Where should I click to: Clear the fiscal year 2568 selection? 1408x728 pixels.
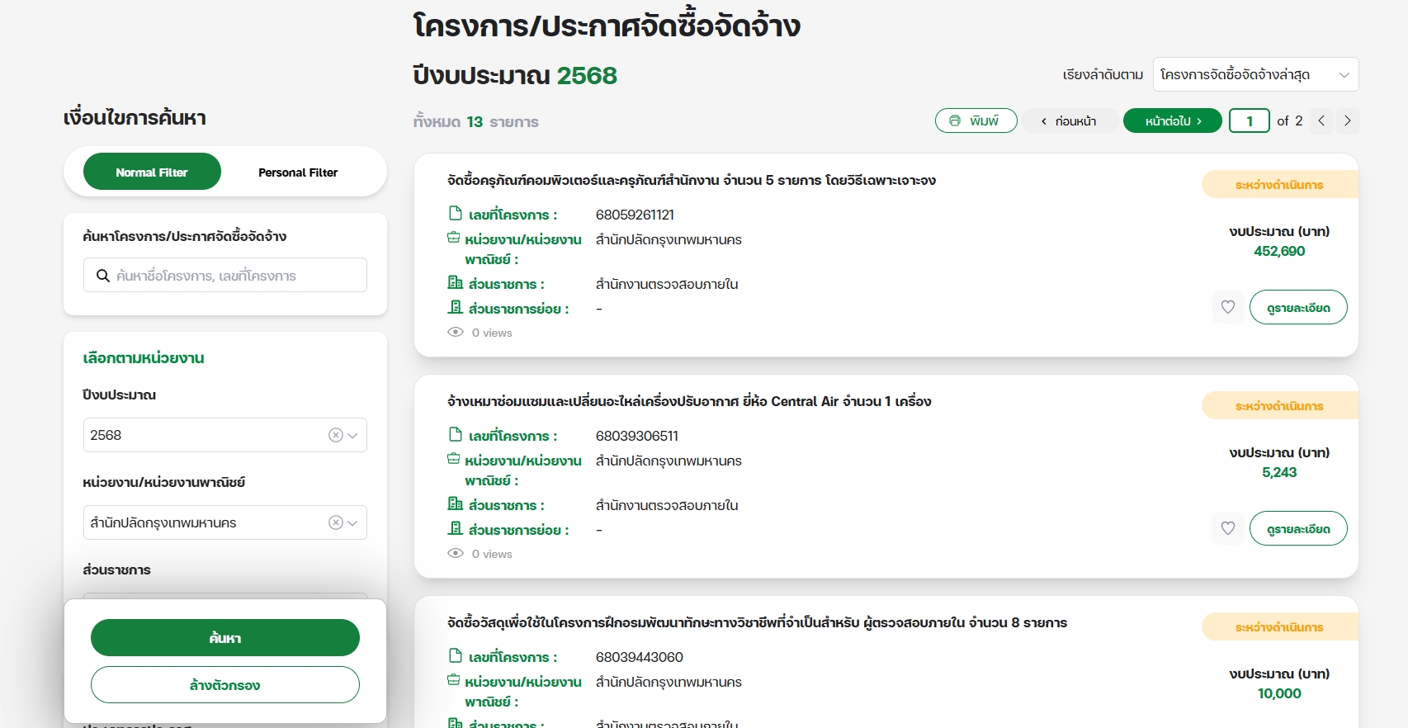335,435
